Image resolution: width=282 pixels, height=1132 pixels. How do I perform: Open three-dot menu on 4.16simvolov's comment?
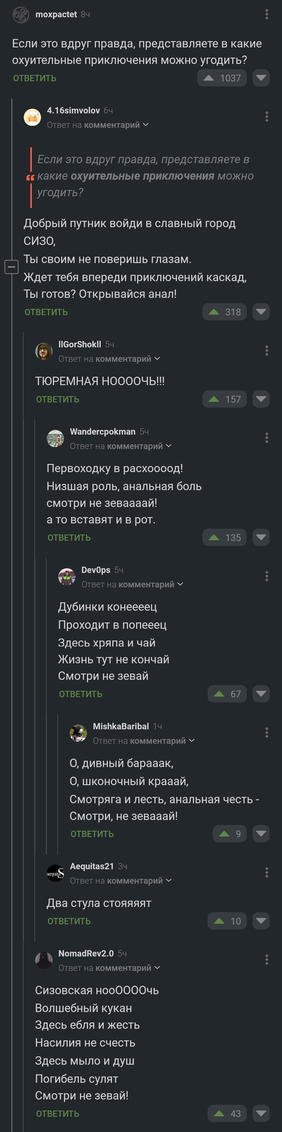click(267, 117)
